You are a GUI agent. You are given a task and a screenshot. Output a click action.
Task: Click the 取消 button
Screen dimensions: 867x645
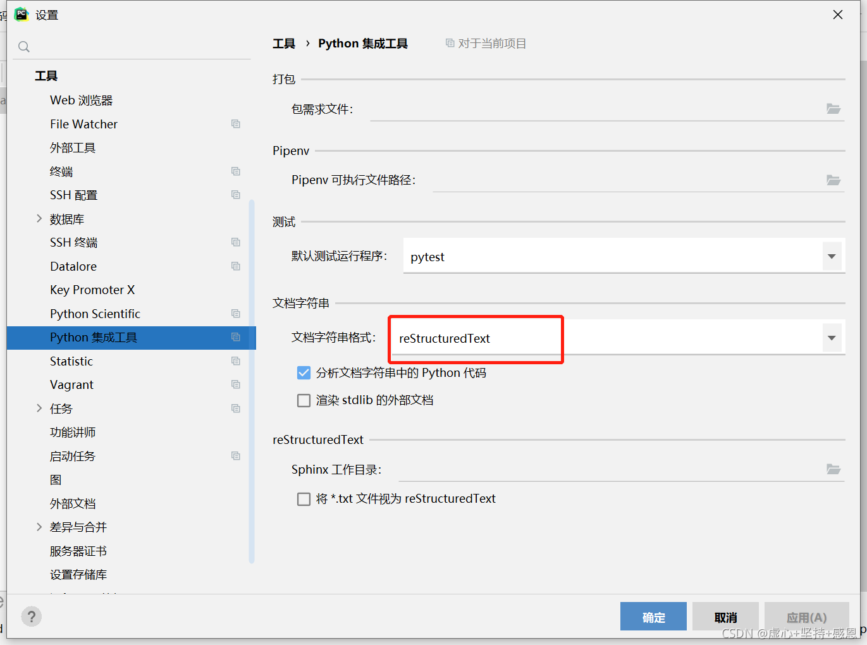(x=725, y=617)
